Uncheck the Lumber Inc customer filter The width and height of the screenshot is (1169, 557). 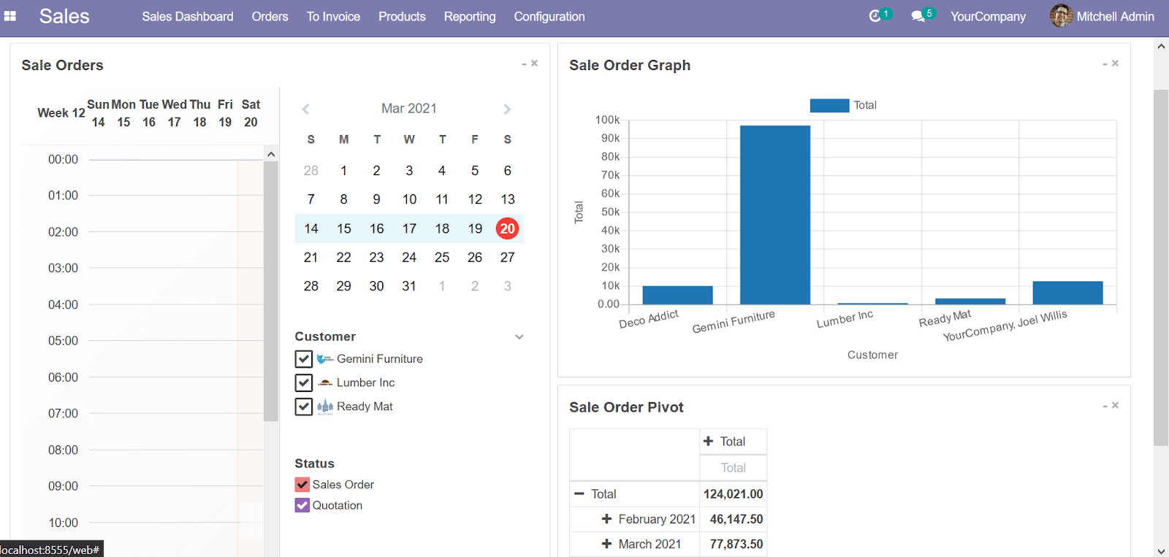(304, 383)
